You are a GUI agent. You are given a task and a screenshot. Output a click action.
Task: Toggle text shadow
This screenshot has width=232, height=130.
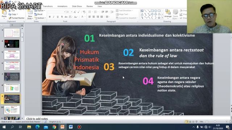click(62, 17)
